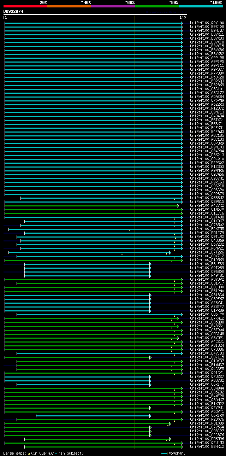Select the UniRef100_P12372 label

point(207,108)
